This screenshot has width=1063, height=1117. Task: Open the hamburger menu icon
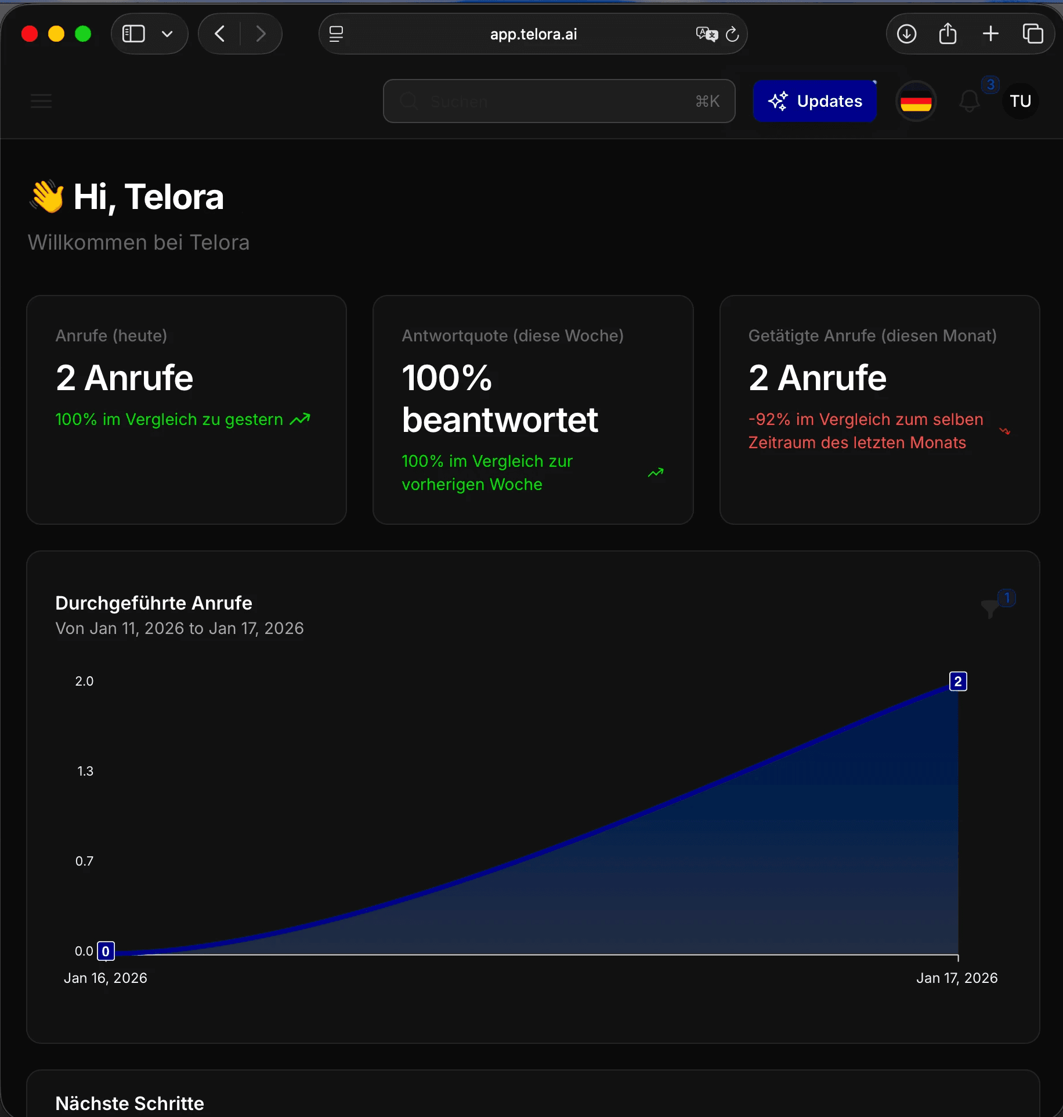coord(41,101)
